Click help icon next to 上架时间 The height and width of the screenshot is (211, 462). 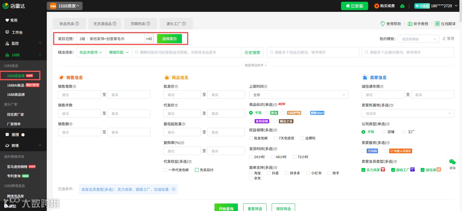pos(266,87)
